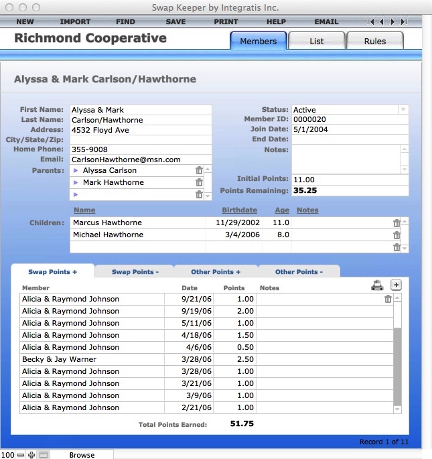Zoom out with the minus status icon
432x459 pixels.
point(21,455)
